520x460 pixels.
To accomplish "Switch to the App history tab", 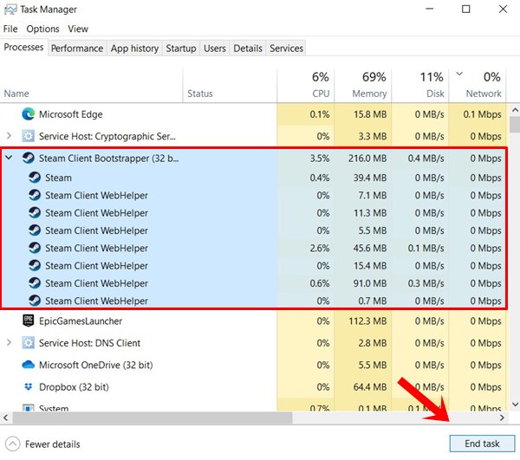I will point(134,49).
